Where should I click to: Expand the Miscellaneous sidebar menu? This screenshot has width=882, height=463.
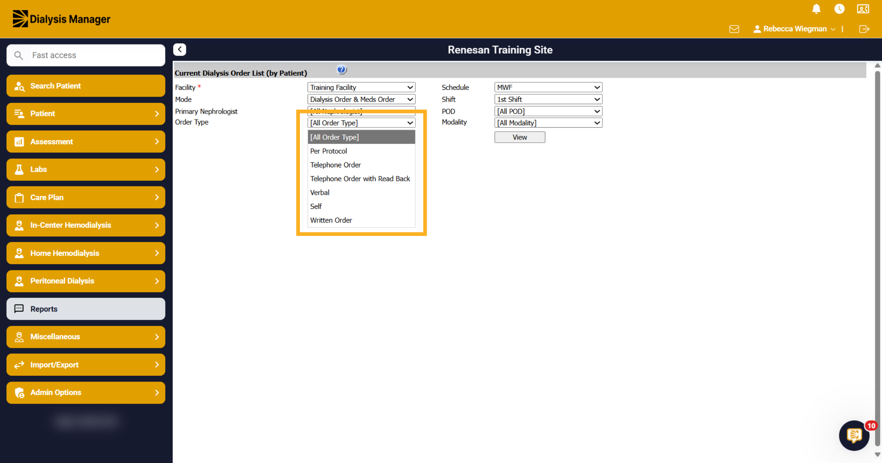[86, 337]
